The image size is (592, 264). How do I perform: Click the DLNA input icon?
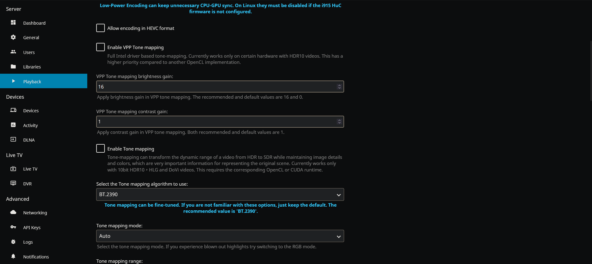click(13, 139)
